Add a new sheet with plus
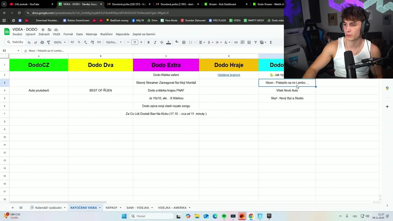This screenshot has height=221, width=393. pyautogui.click(x=13, y=208)
